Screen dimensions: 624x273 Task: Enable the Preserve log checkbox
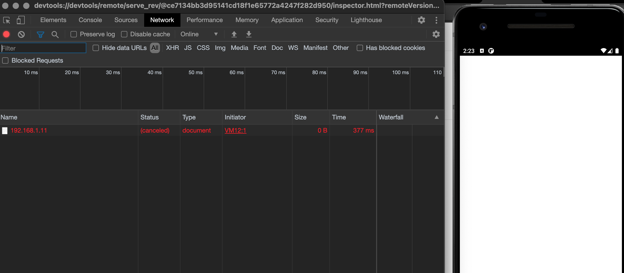coord(73,34)
